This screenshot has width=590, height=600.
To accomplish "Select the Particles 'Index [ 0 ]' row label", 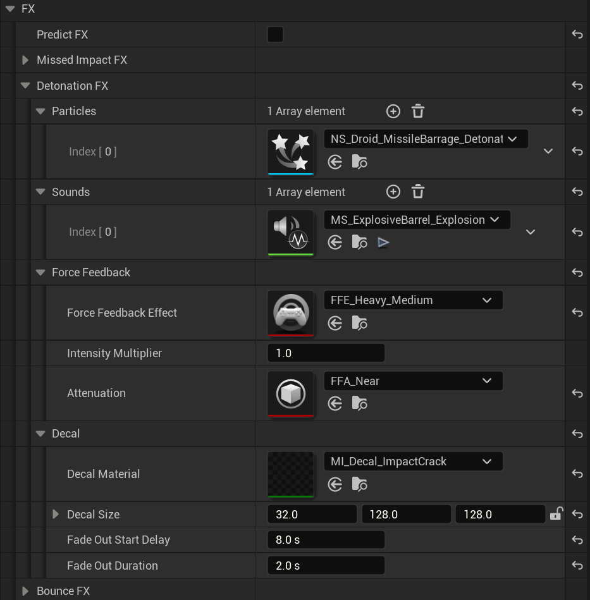I will coord(93,152).
